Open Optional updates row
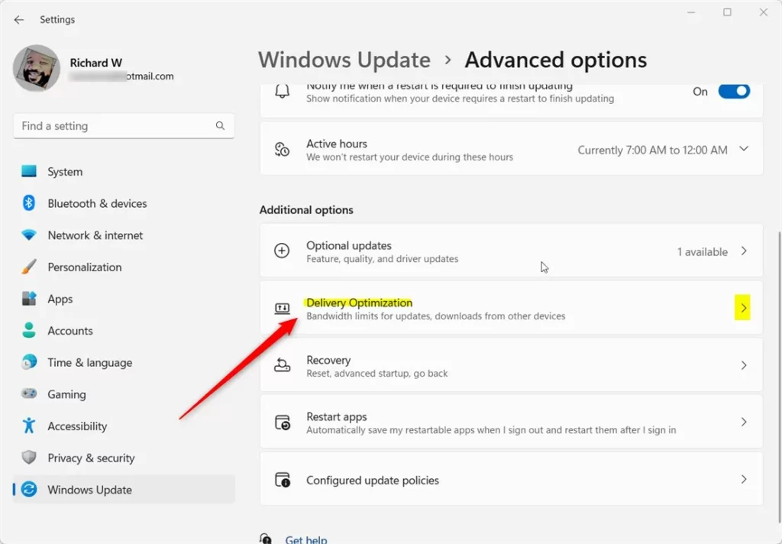 pyautogui.click(x=511, y=251)
